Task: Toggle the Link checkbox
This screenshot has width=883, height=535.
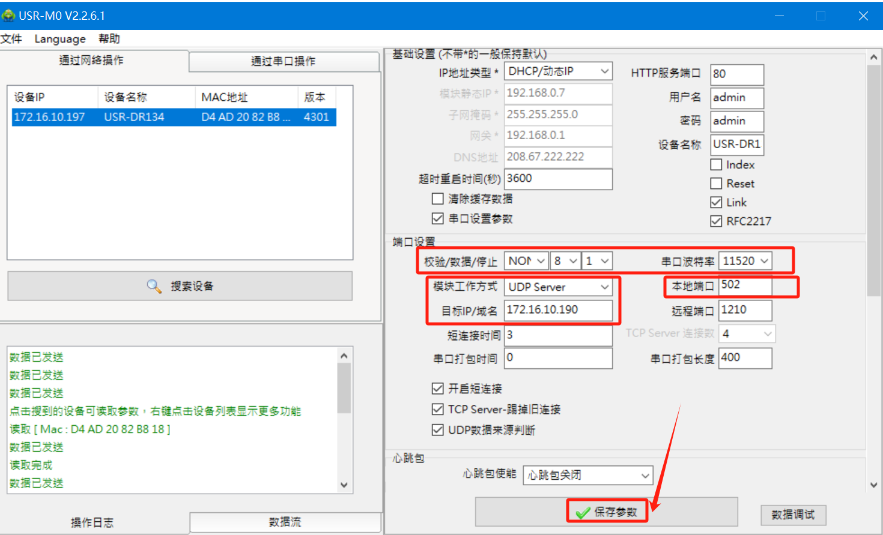Action: pos(716,202)
